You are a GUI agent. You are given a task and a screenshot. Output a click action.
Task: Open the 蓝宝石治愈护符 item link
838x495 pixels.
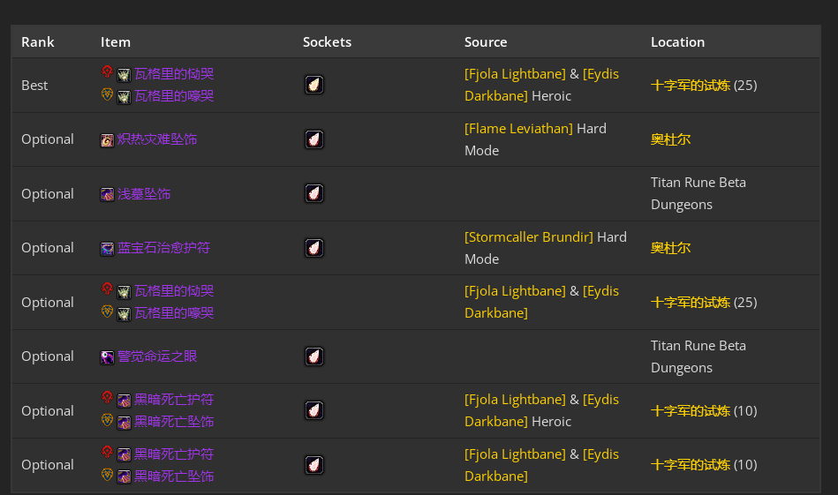[163, 248]
